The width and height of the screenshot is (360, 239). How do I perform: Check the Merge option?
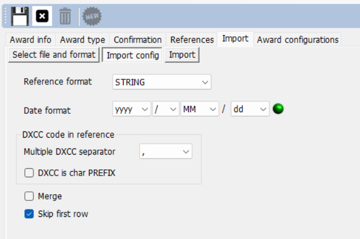pos(29,196)
